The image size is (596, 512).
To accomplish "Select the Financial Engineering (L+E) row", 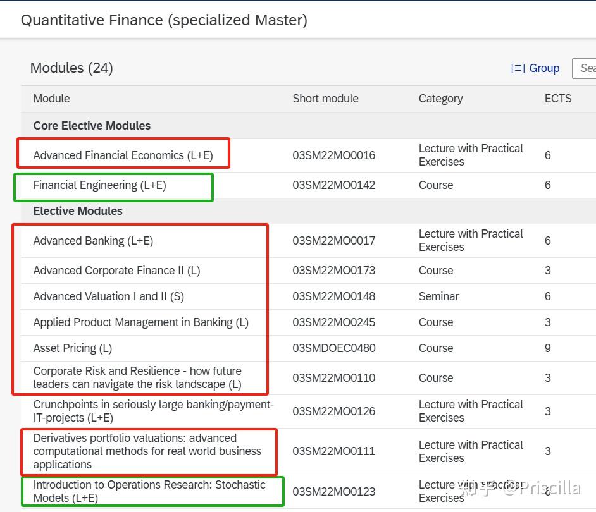I will click(x=99, y=185).
